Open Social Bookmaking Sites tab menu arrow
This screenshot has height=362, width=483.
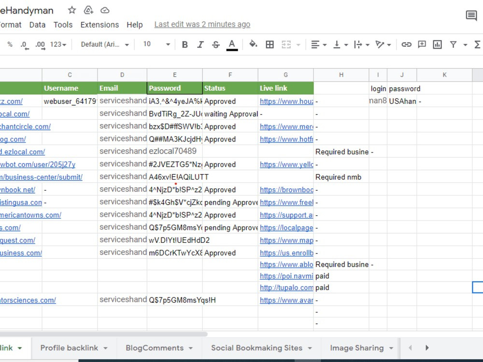click(310, 348)
